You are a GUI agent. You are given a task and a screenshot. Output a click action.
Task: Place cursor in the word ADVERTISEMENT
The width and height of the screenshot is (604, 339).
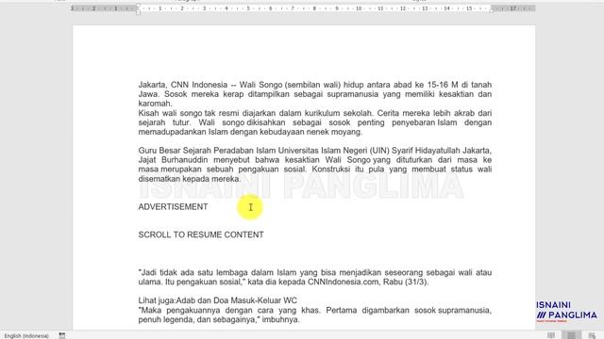(173, 207)
